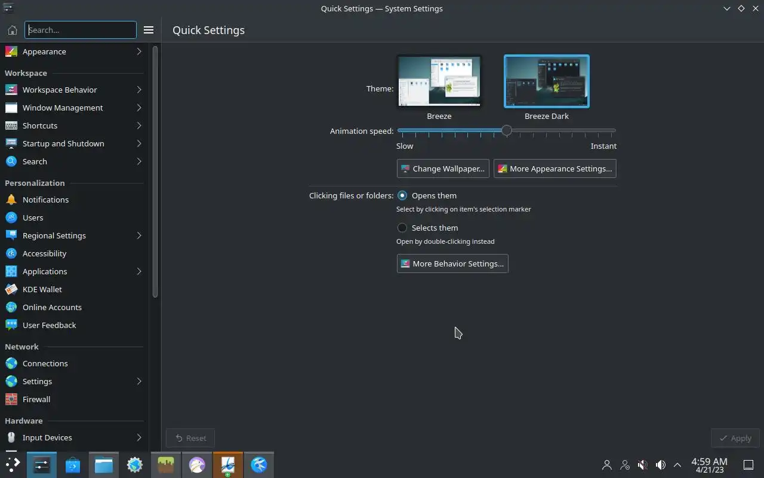Click the Apply button

pyautogui.click(x=735, y=438)
